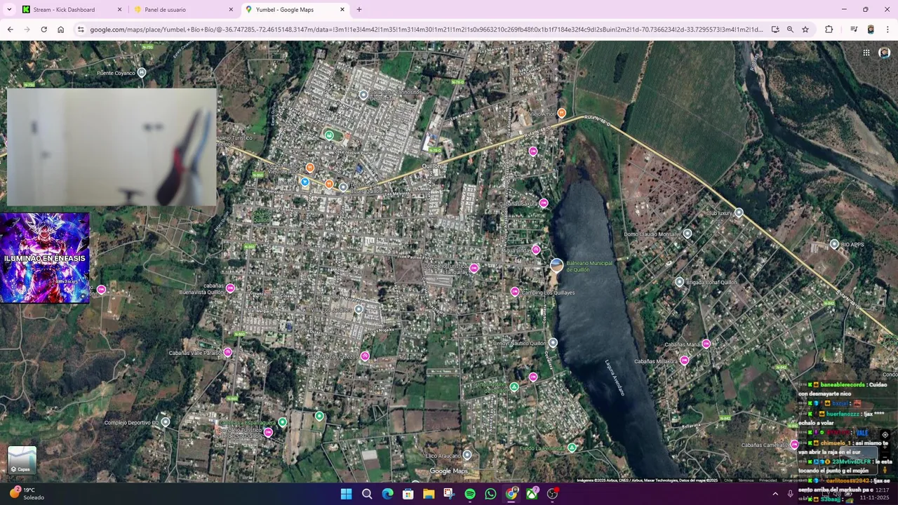Click the Viejo Amor restaurant pin

point(561,113)
